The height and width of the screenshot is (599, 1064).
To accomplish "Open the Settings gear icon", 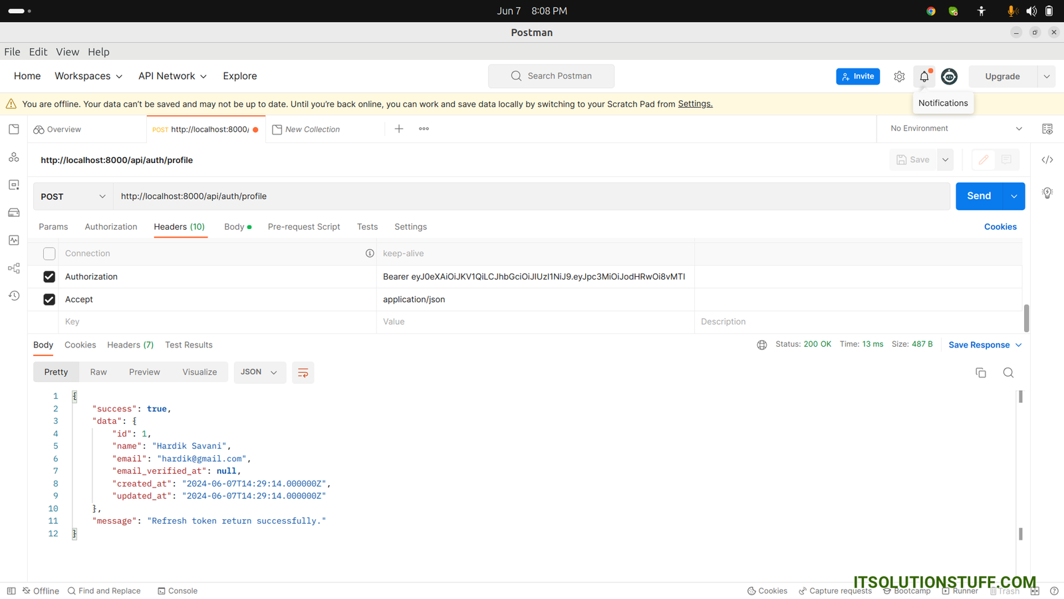I will coord(899,77).
